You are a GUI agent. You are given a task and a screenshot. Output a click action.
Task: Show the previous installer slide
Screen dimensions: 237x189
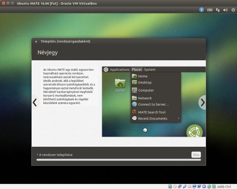(x=35, y=103)
